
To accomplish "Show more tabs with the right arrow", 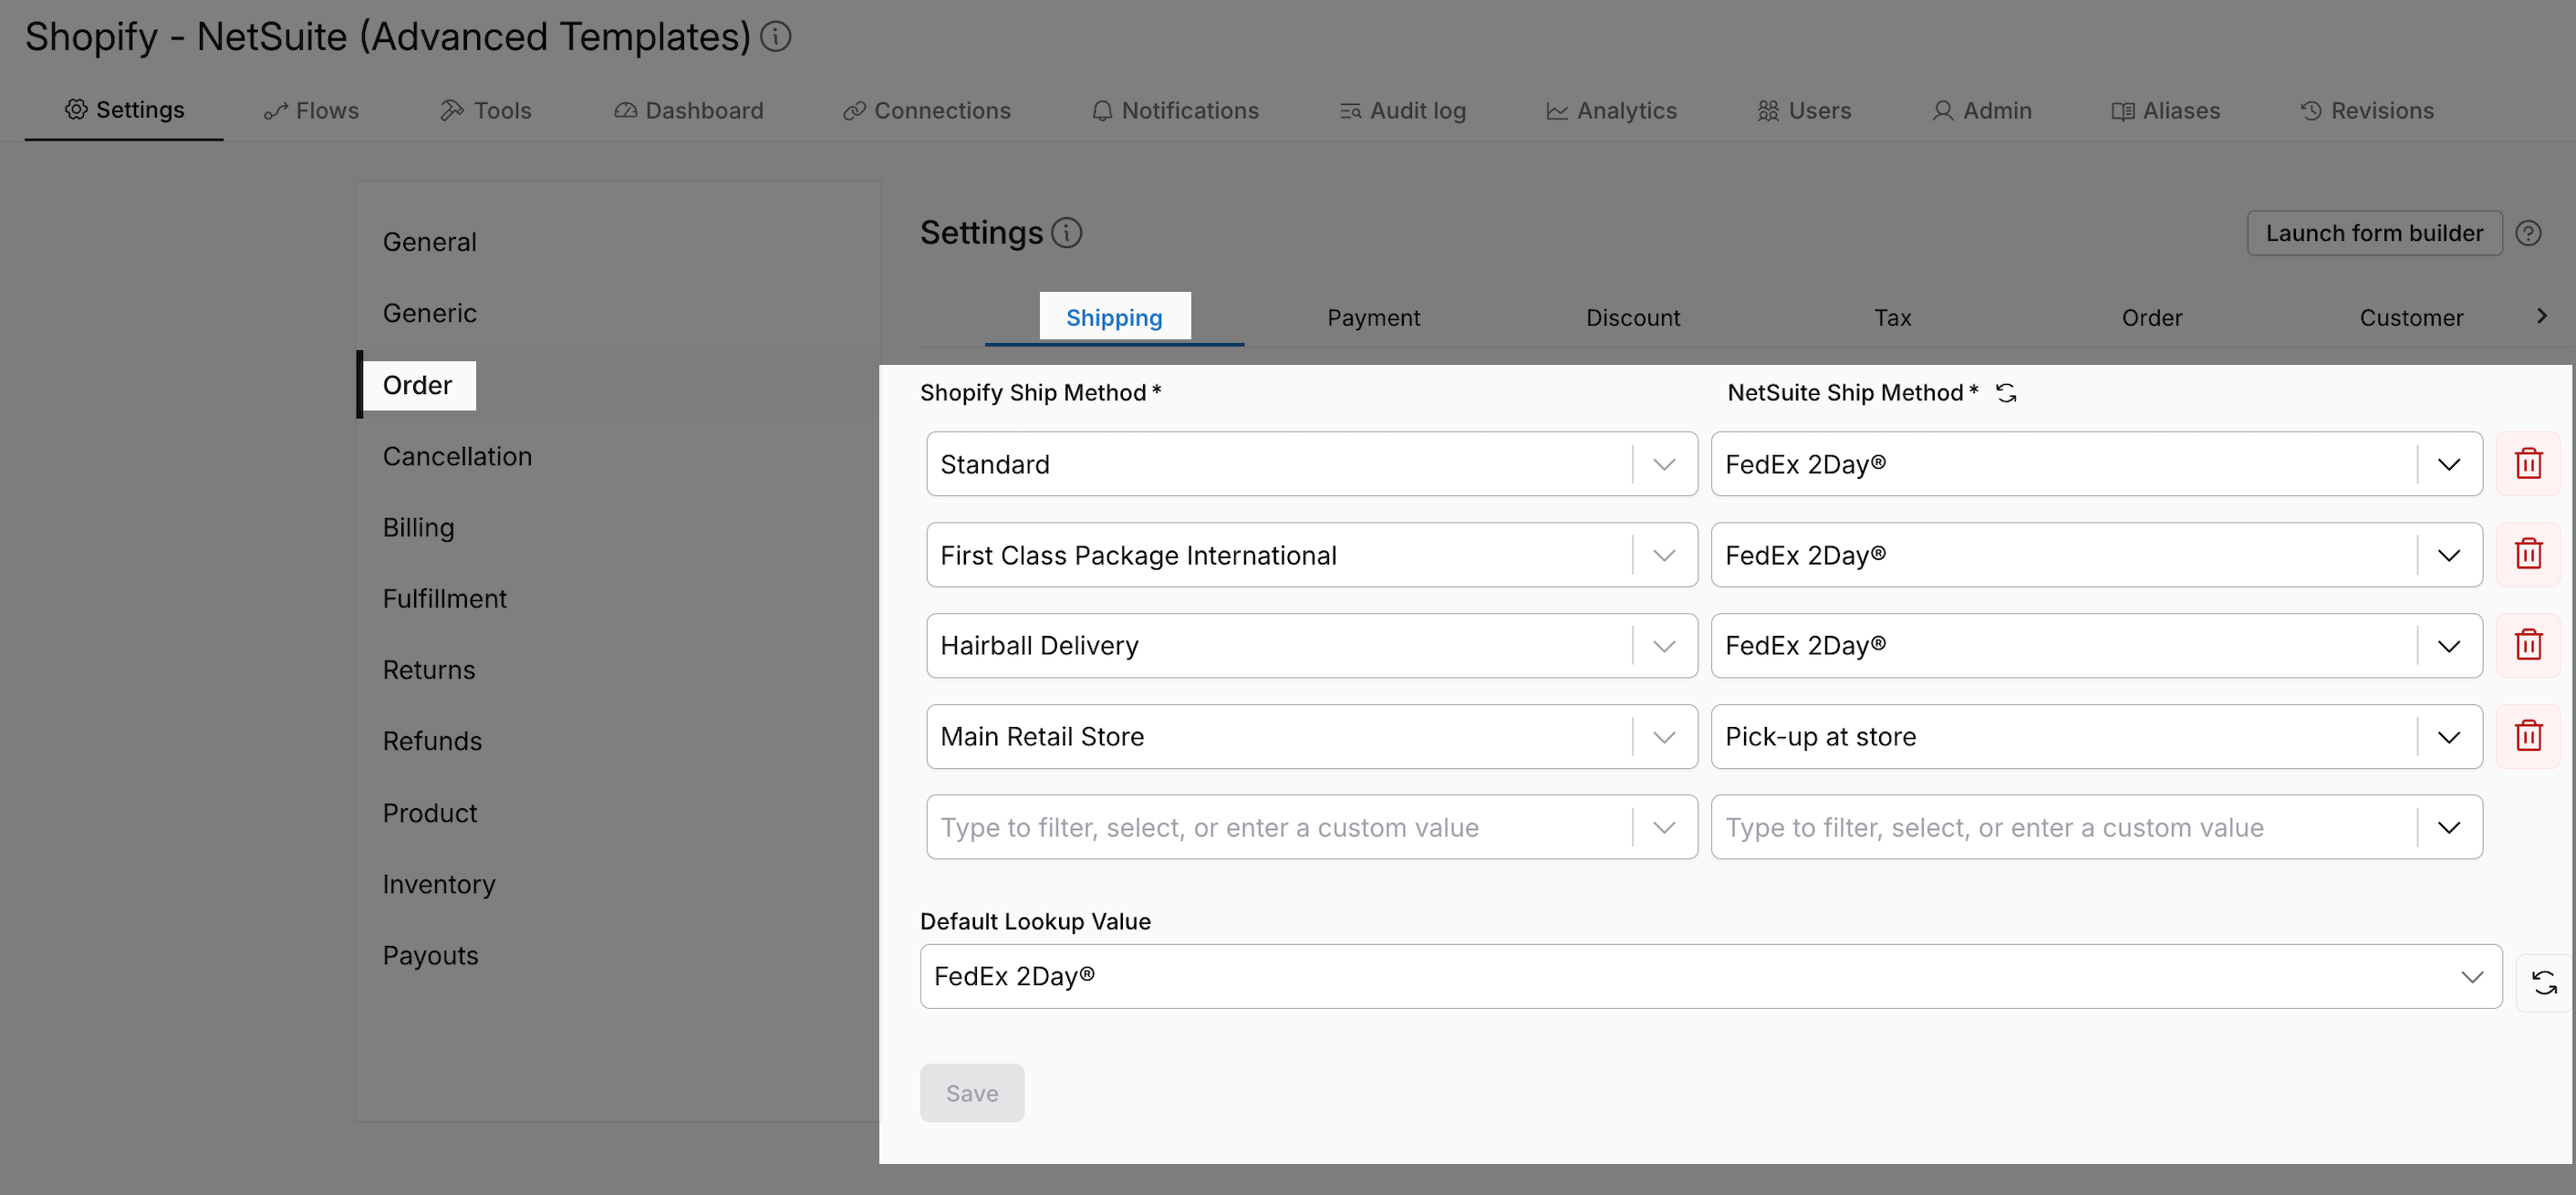I will click(2542, 316).
